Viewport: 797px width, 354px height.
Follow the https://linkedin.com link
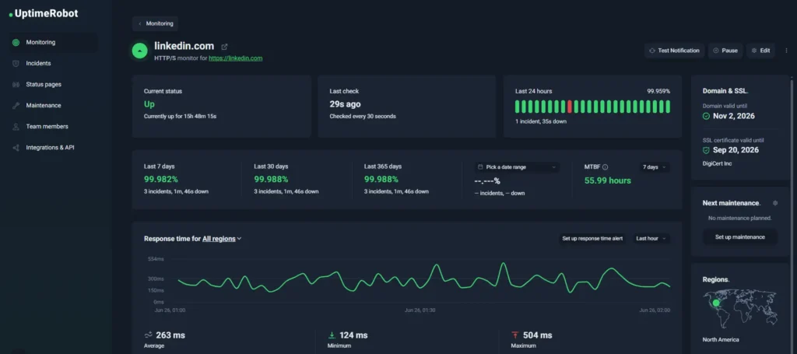click(x=235, y=58)
